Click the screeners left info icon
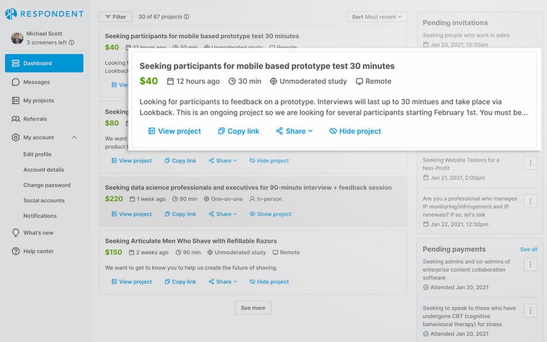 (x=71, y=43)
